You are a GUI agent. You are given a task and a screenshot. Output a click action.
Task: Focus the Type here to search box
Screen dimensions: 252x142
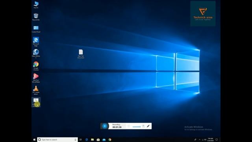point(57,140)
